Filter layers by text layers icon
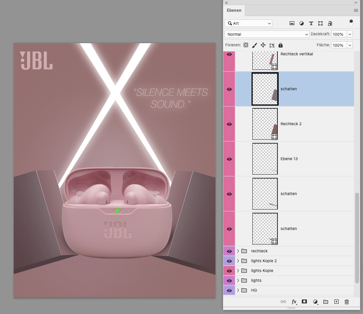The height and width of the screenshot is (314, 363). click(x=311, y=24)
